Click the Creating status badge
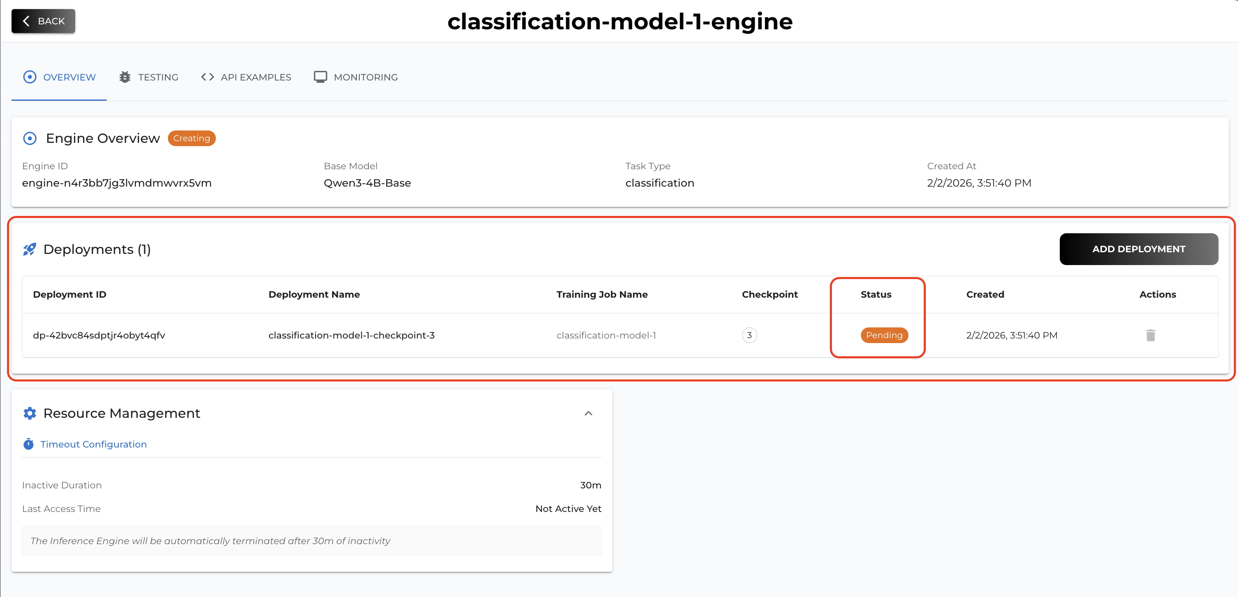The image size is (1238, 597). [191, 138]
